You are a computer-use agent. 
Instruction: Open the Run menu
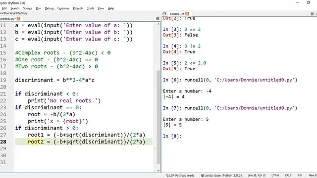(39, 8)
